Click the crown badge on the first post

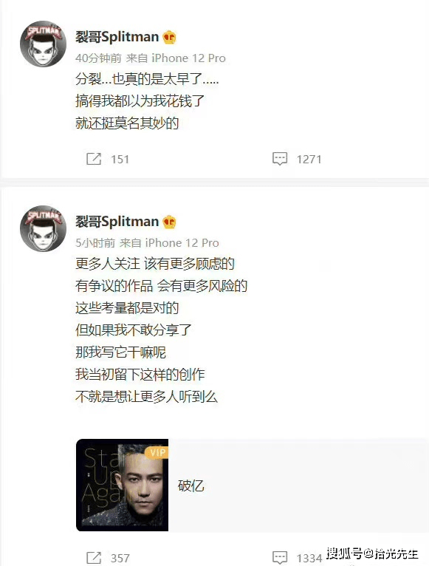point(169,37)
